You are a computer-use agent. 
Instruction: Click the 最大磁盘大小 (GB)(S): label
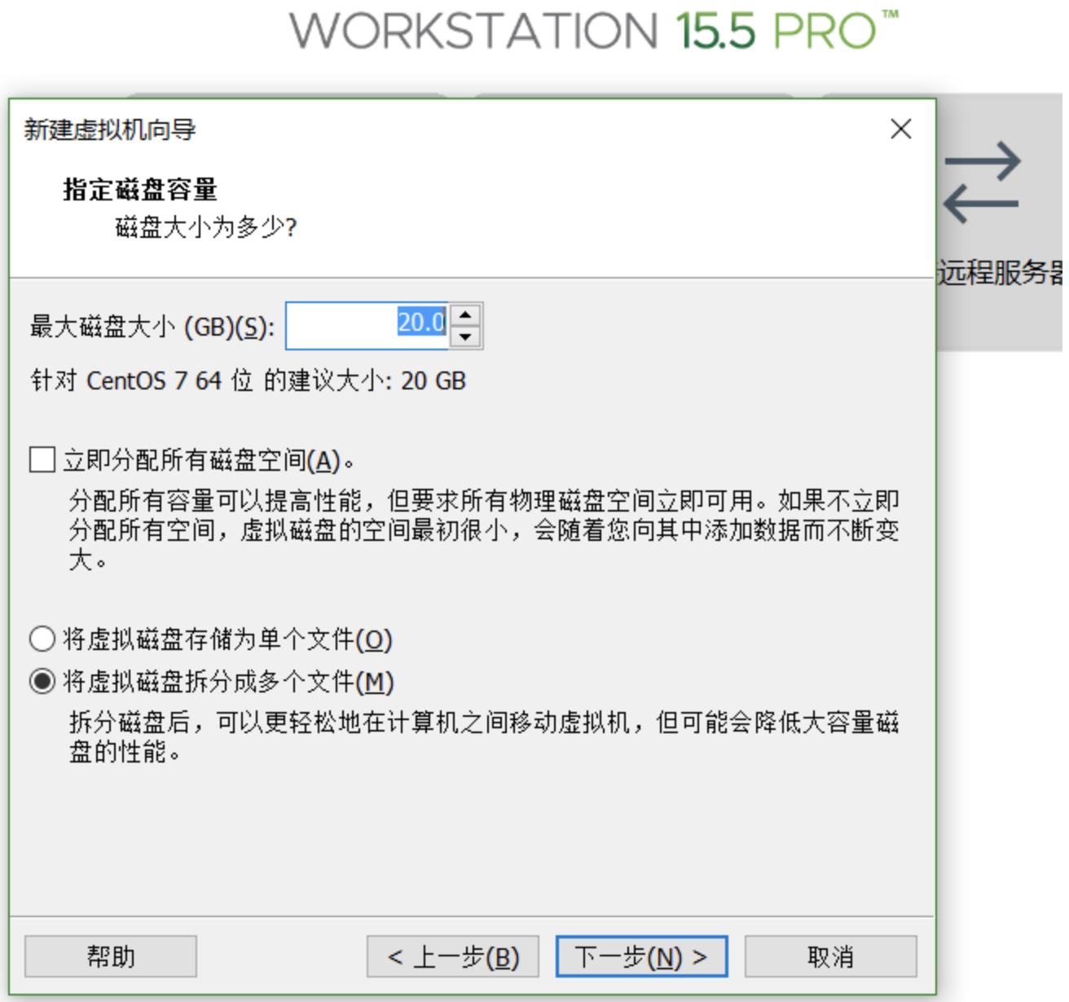152,327
